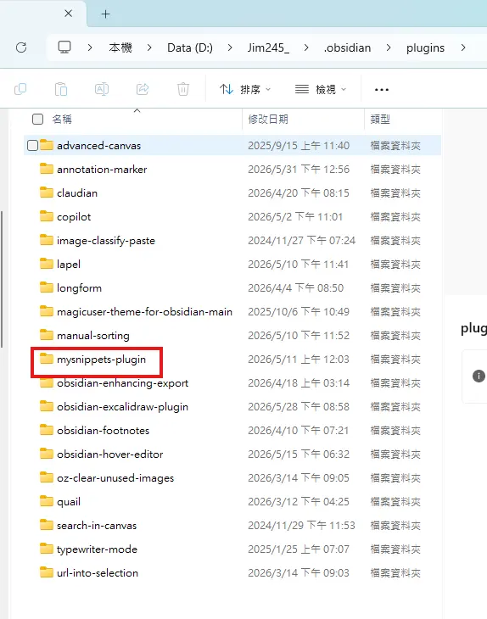Select the oz-clear-unused-images folder name

tap(115, 478)
